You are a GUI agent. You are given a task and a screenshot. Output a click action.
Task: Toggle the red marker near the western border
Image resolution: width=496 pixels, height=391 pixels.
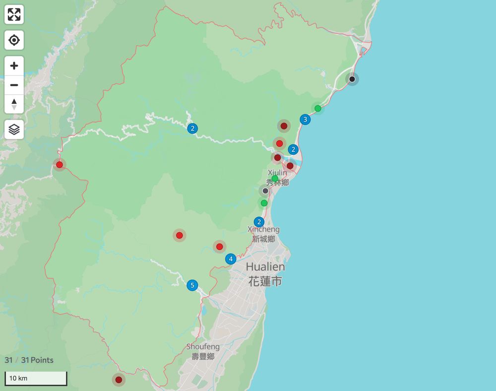pos(59,164)
